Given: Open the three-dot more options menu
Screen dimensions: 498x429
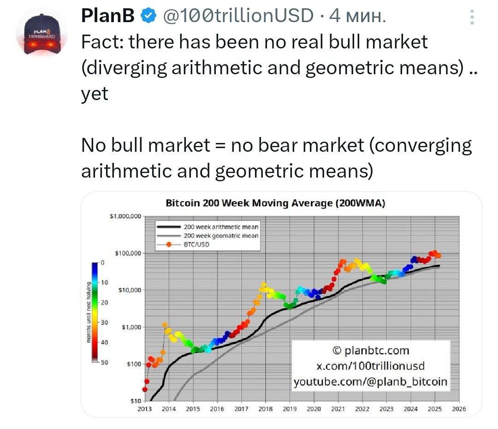Looking at the screenshot, I should click(472, 17).
